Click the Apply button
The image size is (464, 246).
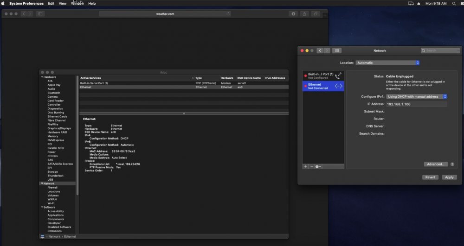pos(449,177)
